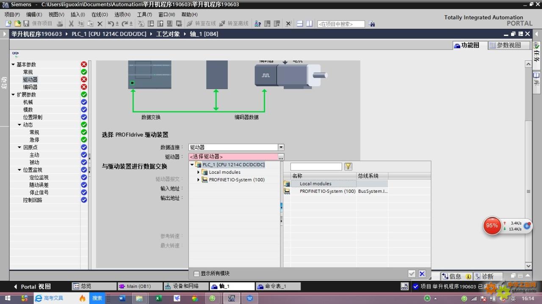Select the Local modules row in table
Viewport: 542px width, 304px height.
click(336, 183)
